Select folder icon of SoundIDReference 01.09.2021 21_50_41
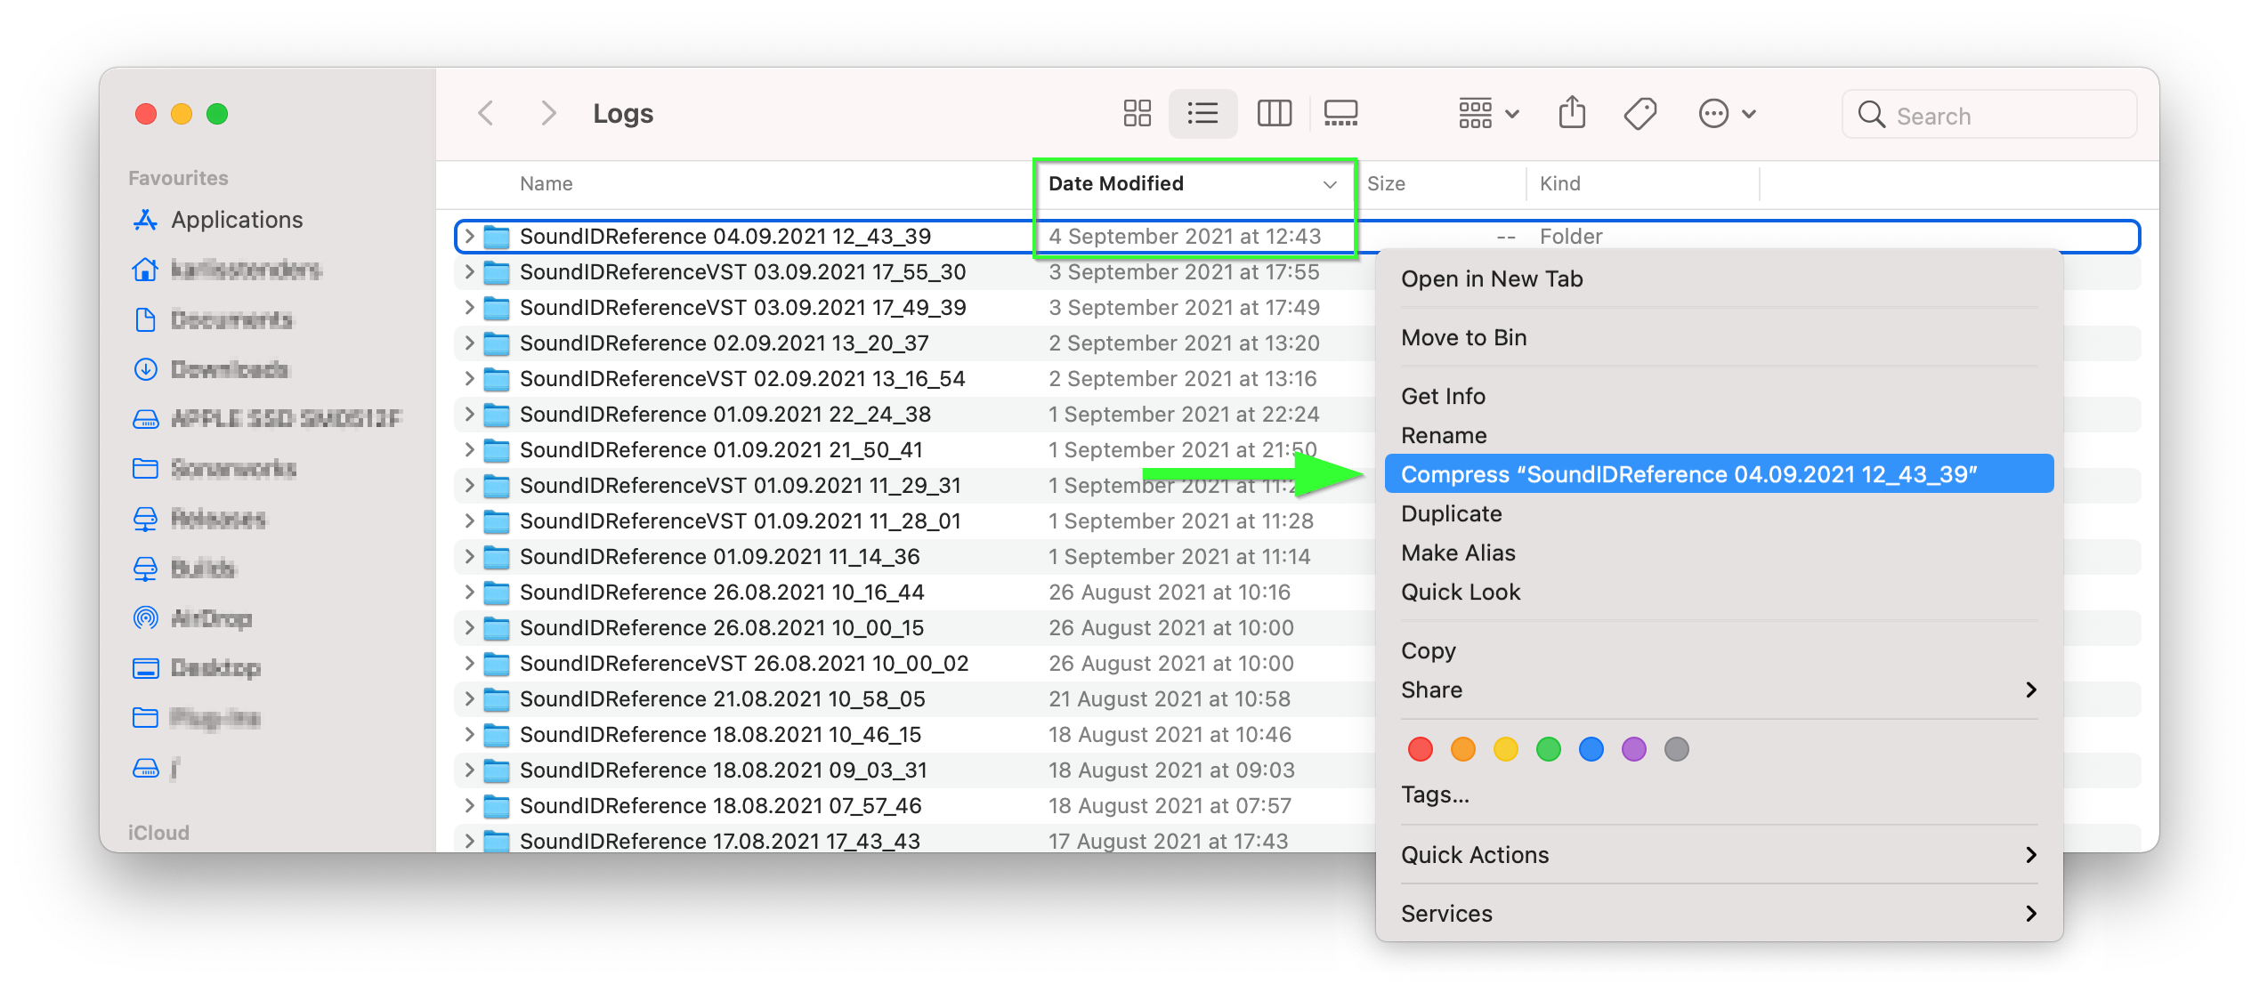Image resolution: width=2259 pixels, height=984 pixels. click(x=496, y=450)
